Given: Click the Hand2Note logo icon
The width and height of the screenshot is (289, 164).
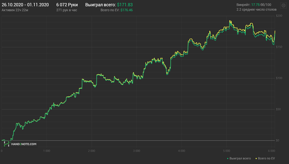Looking at the screenshot, I should (7, 144).
